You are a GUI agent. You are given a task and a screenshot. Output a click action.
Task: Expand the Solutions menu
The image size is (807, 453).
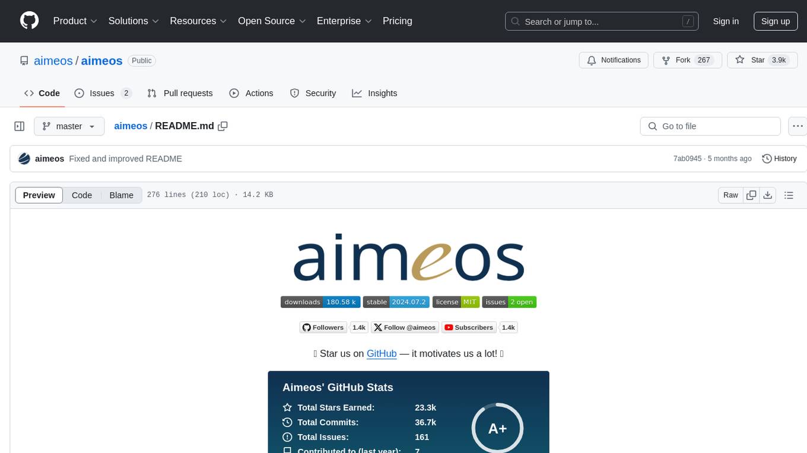click(134, 21)
